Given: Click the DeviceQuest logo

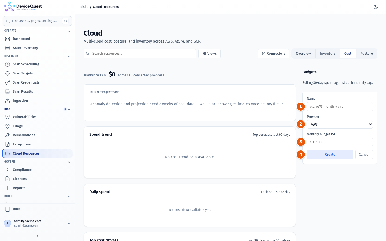Looking at the screenshot, I should pos(23,6).
